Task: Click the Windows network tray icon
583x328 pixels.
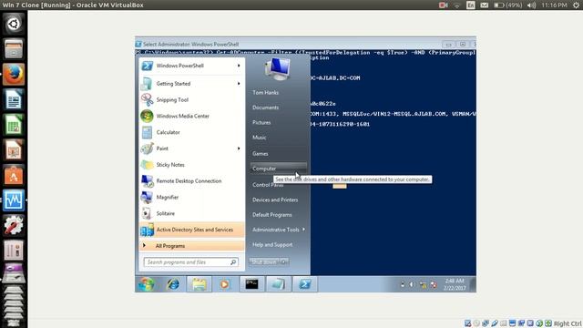Action: click(423, 284)
